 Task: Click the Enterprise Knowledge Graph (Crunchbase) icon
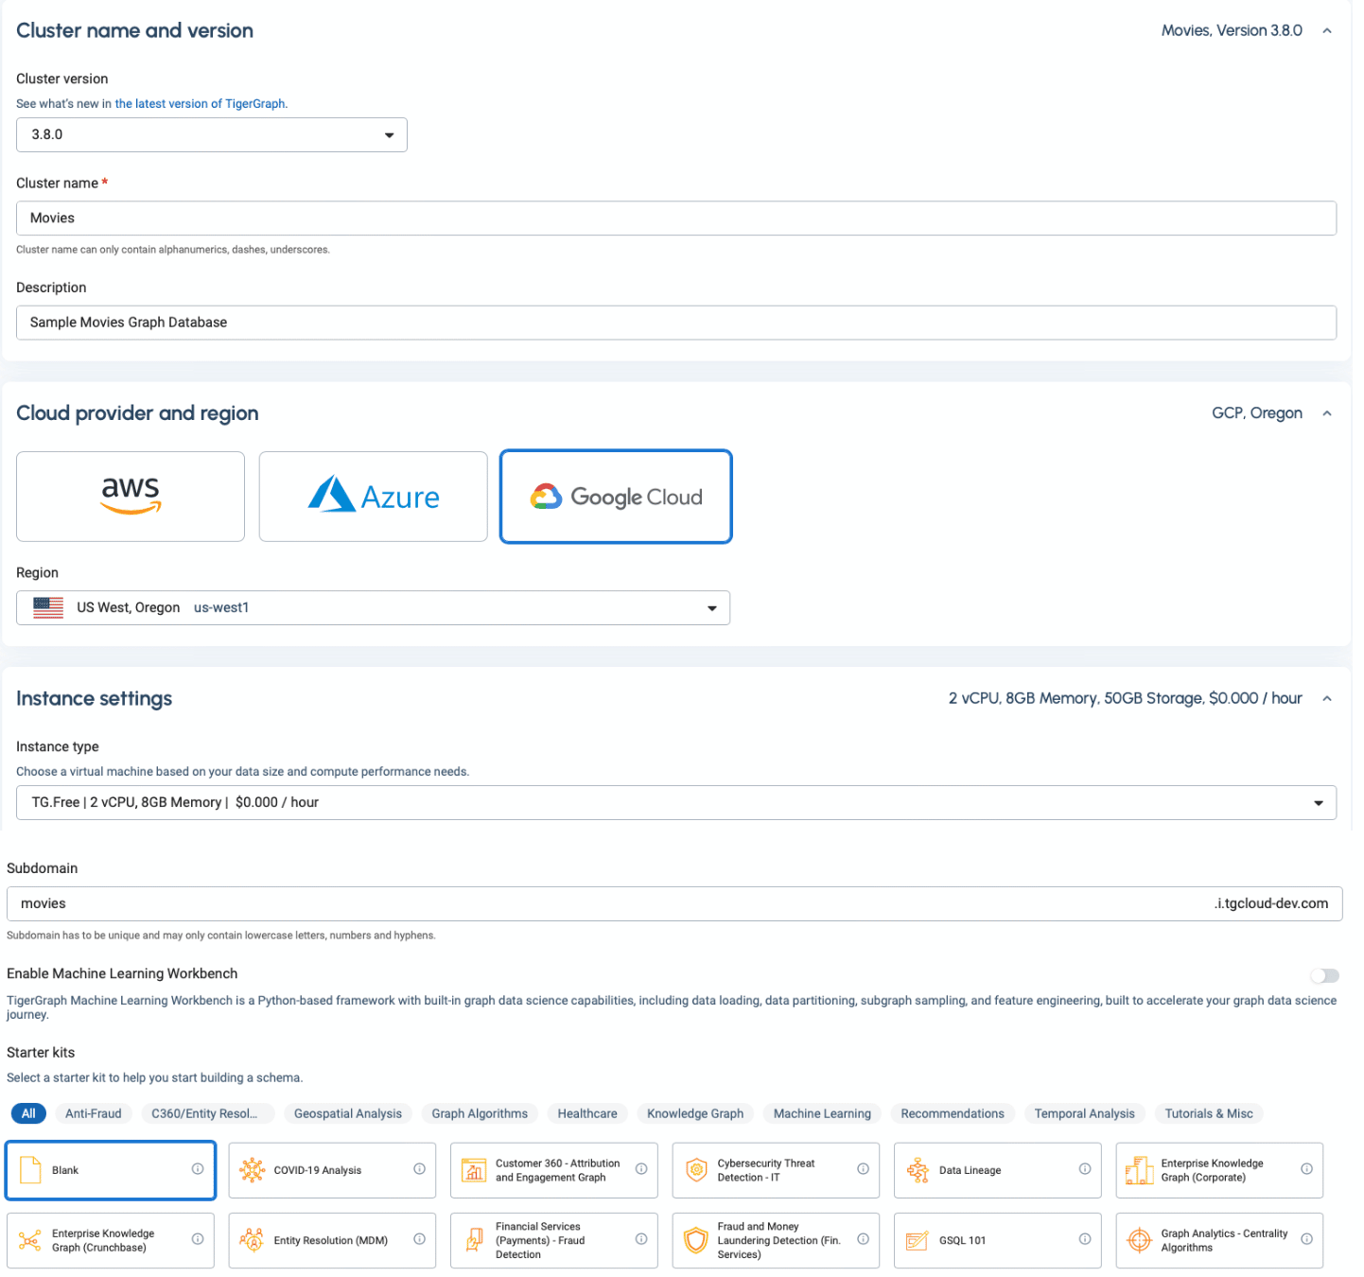30,1240
